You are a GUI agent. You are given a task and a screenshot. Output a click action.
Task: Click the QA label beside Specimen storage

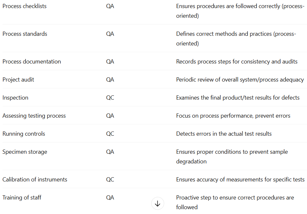point(110,152)
